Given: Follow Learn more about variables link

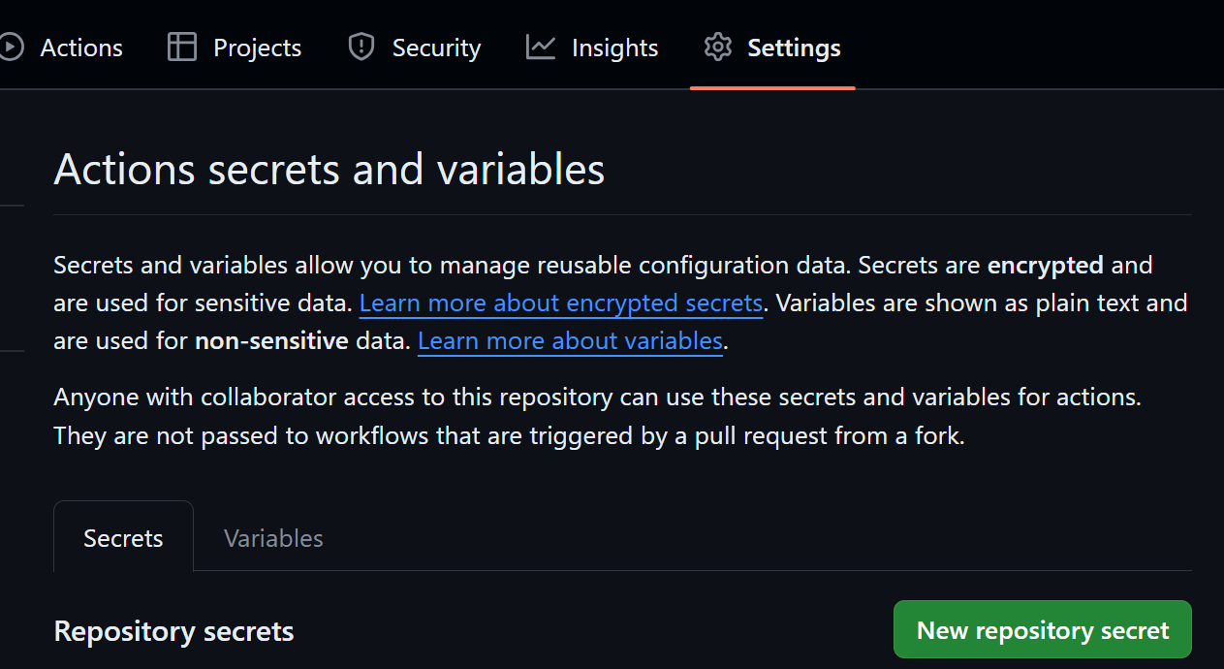Looking at the screenshot, I should coord(570,341).
